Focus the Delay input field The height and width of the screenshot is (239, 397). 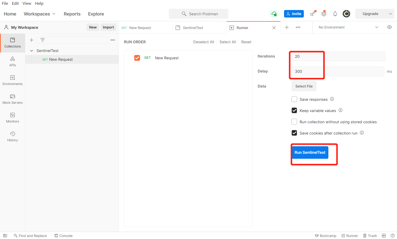338,71
